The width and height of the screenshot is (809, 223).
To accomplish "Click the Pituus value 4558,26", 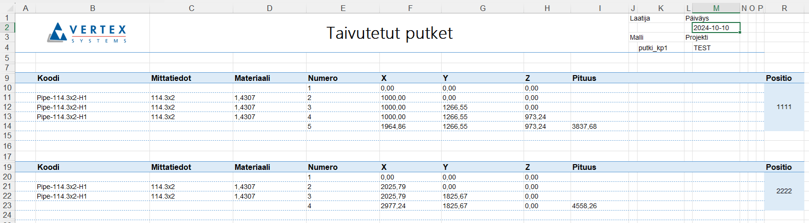I will pos(584,206).
